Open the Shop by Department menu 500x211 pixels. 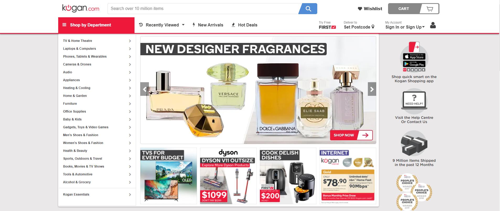(96, 25)
